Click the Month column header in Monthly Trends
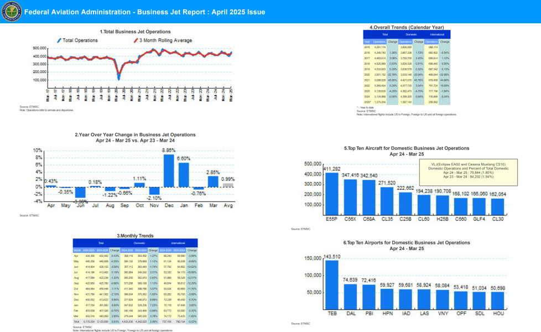541x332 pixels. 78,250
